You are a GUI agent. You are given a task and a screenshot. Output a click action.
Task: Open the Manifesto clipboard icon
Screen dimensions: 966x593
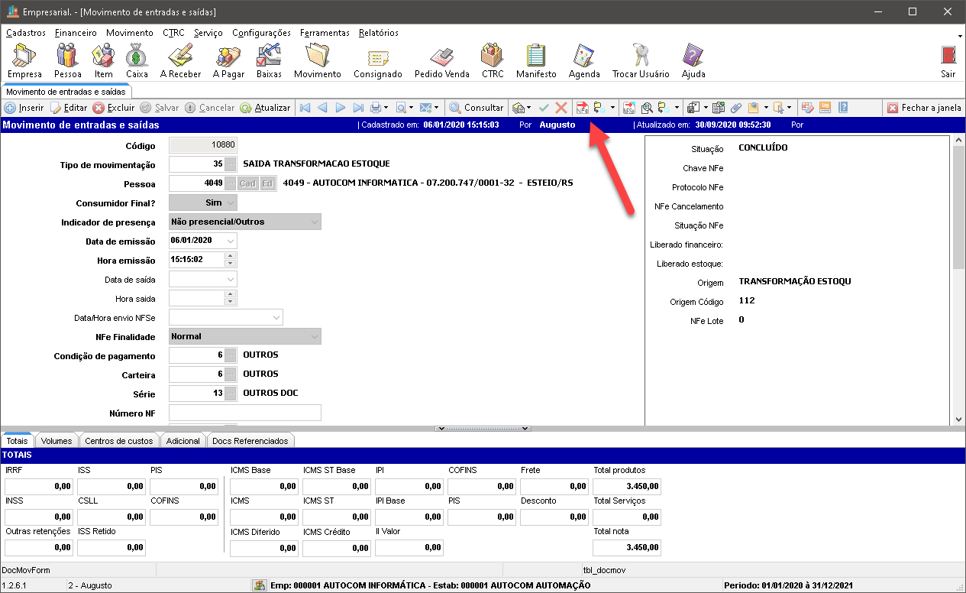[x=536, y=60]
